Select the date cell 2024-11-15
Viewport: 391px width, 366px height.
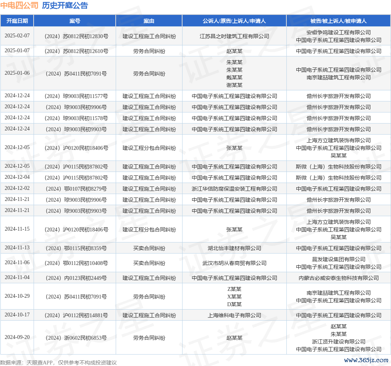17,229
